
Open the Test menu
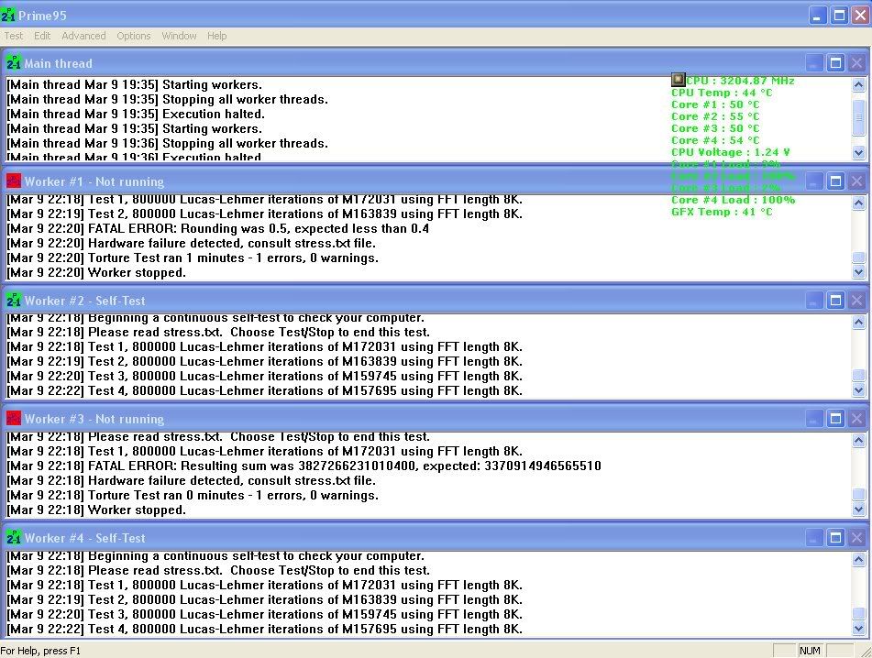[x=14, y=36]
